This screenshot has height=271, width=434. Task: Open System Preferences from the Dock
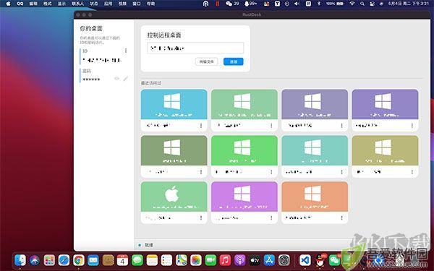pos(284,260)
